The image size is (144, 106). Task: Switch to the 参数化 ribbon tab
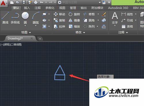click(50, 8)
